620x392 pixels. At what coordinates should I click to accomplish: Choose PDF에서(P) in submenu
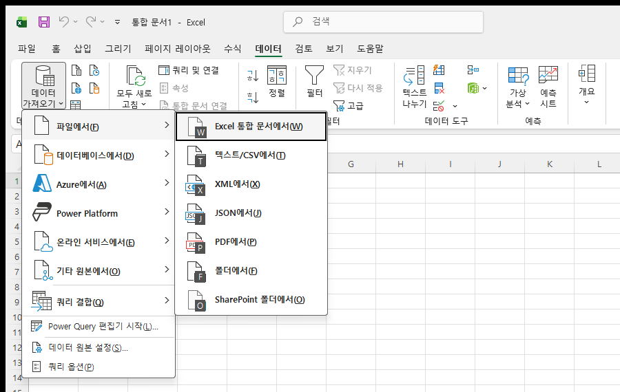251,241
